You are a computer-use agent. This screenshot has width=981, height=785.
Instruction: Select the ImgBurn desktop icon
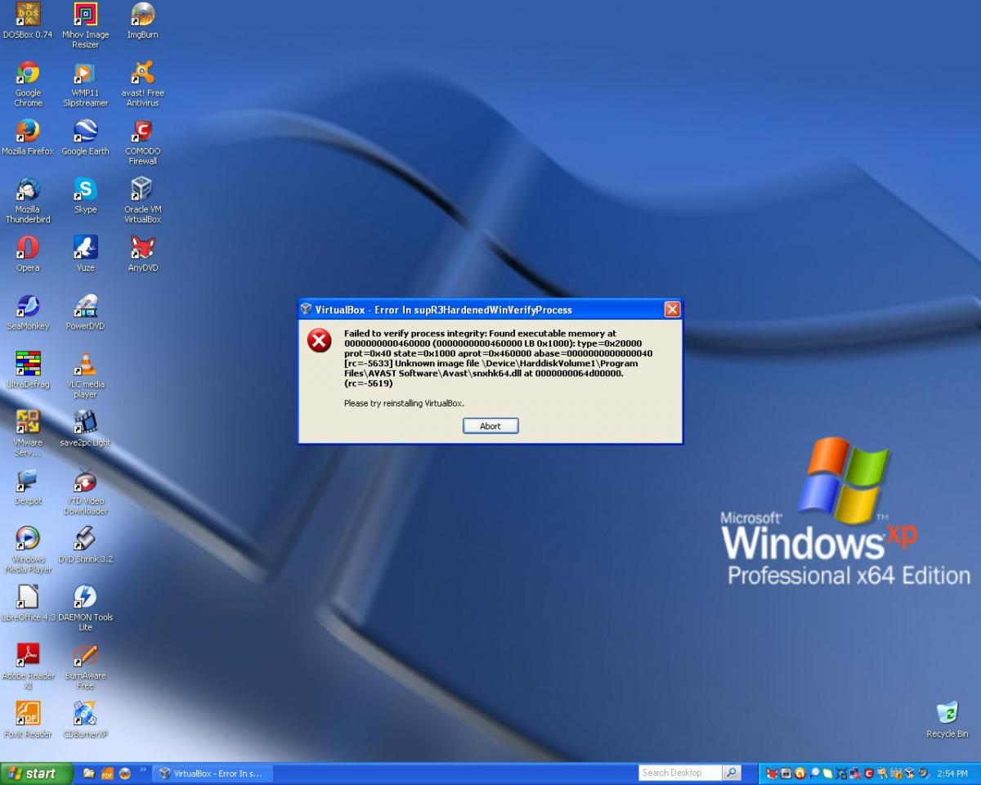tap(142, 21)
